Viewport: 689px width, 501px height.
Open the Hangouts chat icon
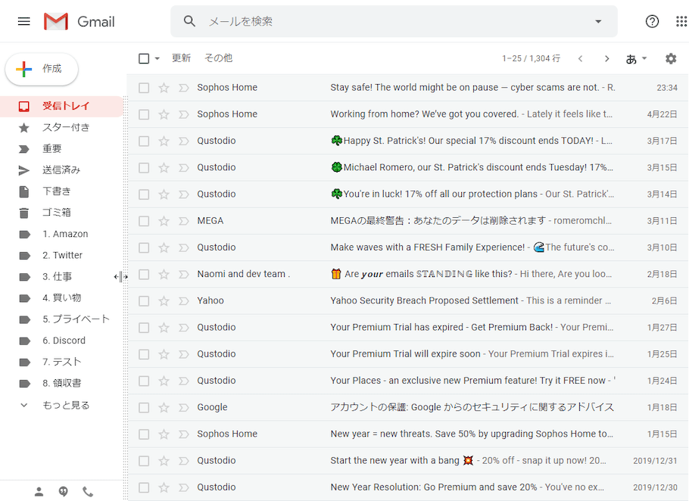pos(64,492)
